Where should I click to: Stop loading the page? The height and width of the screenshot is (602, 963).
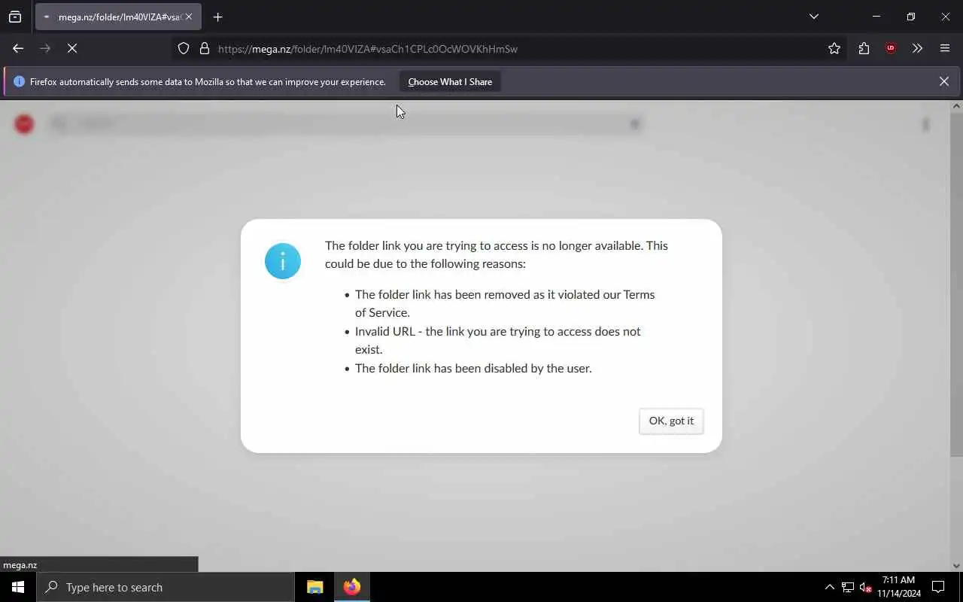72,48
